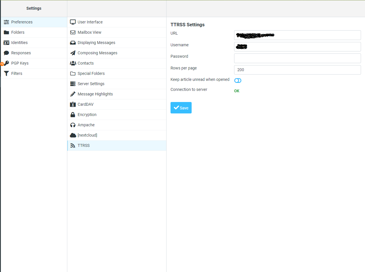Select Ampache preferences
The image size is (365, 272).
pyautogui.click(x=117, y=125)
